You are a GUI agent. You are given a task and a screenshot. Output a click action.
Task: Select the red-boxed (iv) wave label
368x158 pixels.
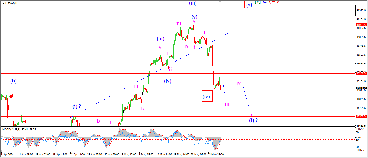(x=207, y=96)
